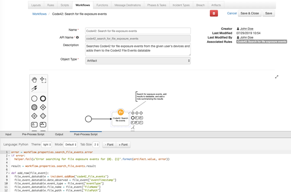Click the Workflows breadcrumb link

(x=39, y=14)
